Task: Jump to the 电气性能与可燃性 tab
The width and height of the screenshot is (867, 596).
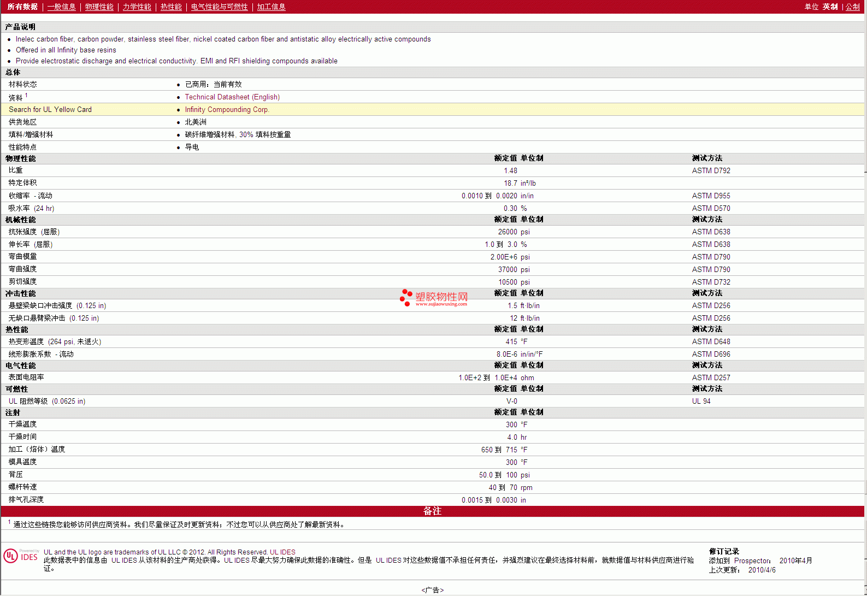Action: coord(219,7)
